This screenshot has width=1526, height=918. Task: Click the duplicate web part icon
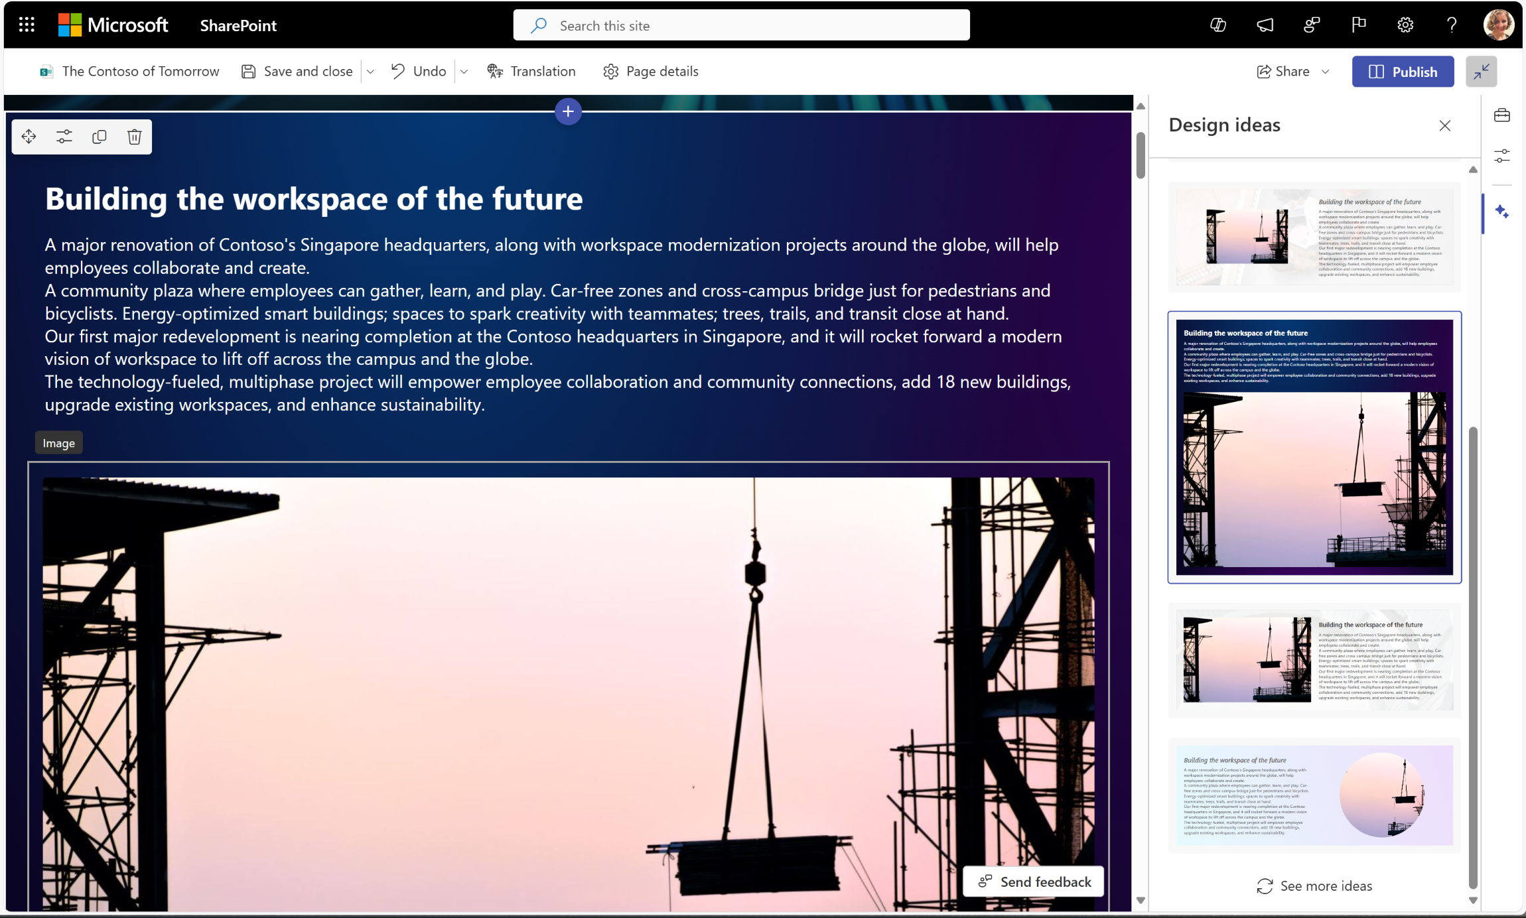[100, 137]
